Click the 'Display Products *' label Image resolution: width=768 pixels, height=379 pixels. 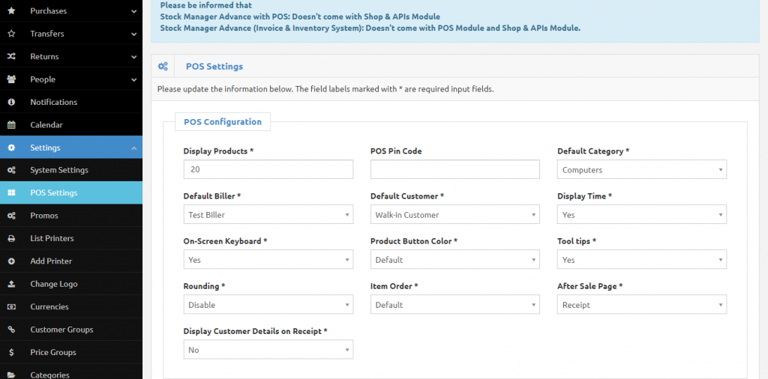tap(218, 151)
